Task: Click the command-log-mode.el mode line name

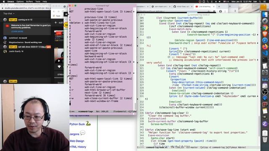Action: (156, 147)
